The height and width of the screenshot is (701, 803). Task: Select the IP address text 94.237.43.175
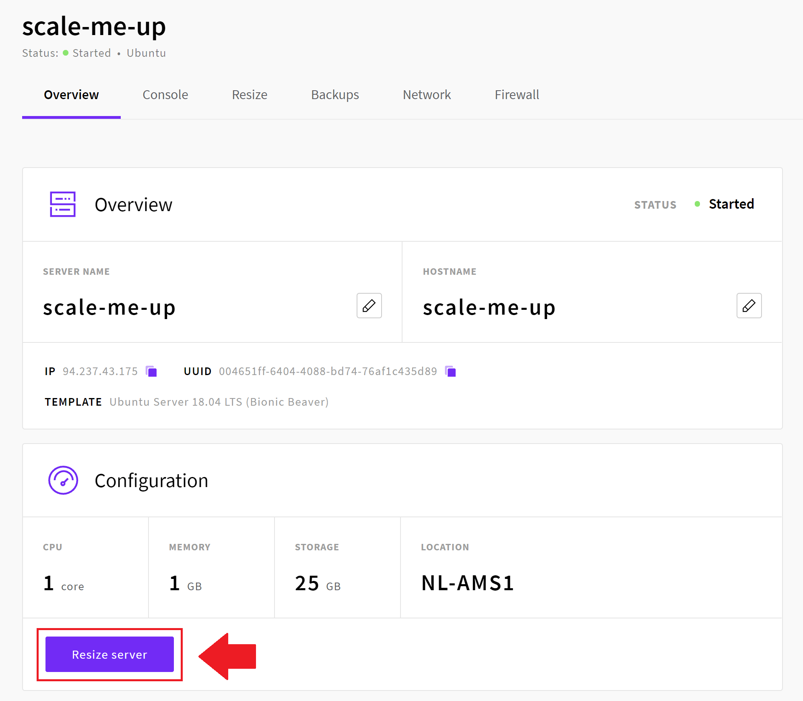click(x=100, y=371)
